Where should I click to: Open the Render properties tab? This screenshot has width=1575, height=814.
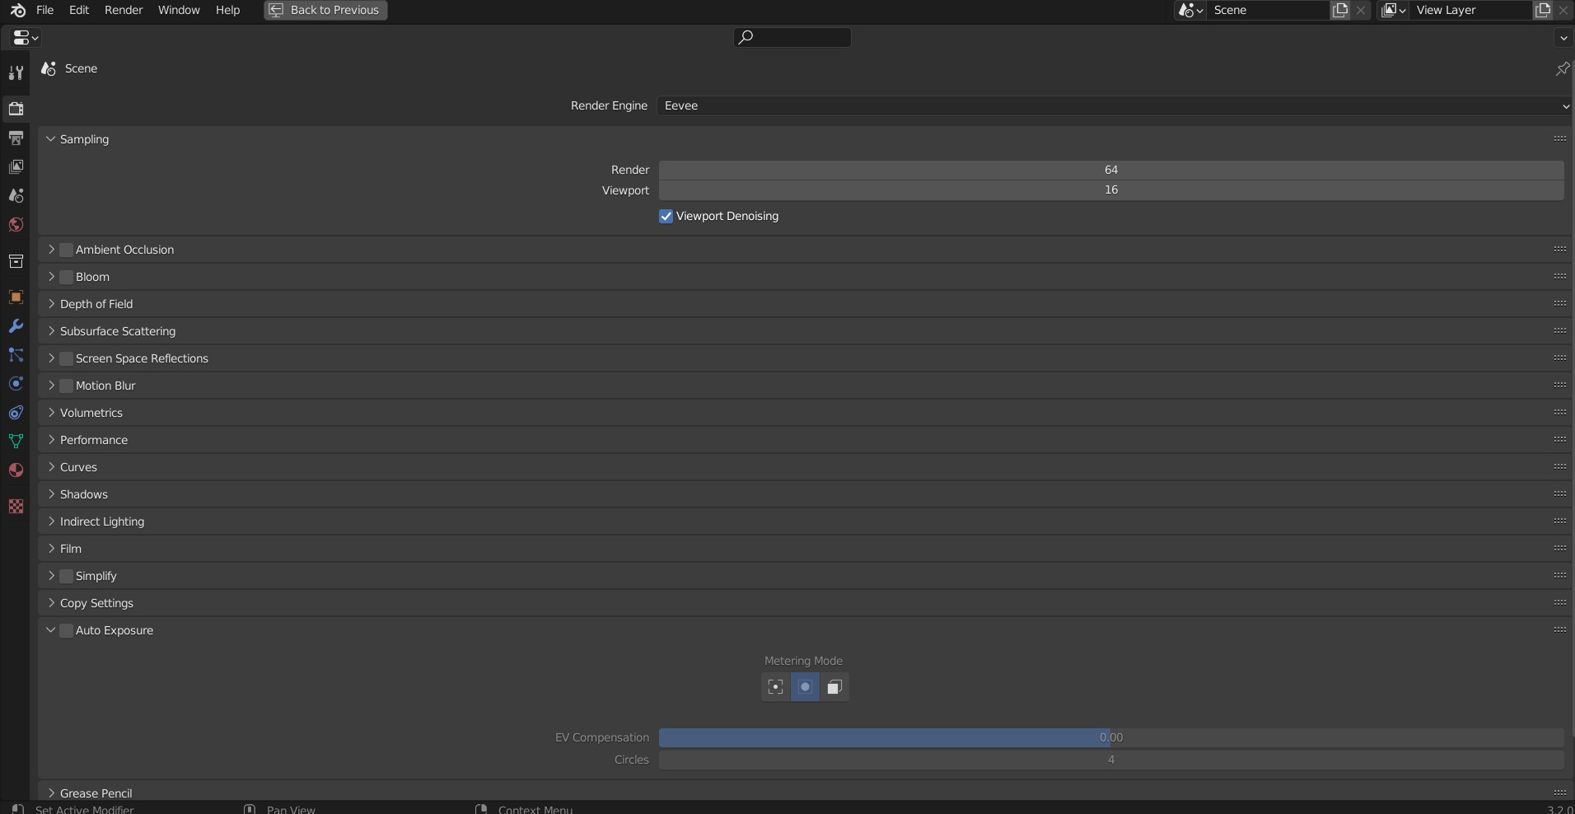point(16,108)
